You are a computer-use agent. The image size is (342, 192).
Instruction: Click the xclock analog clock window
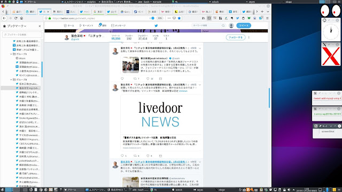point(331,31)
